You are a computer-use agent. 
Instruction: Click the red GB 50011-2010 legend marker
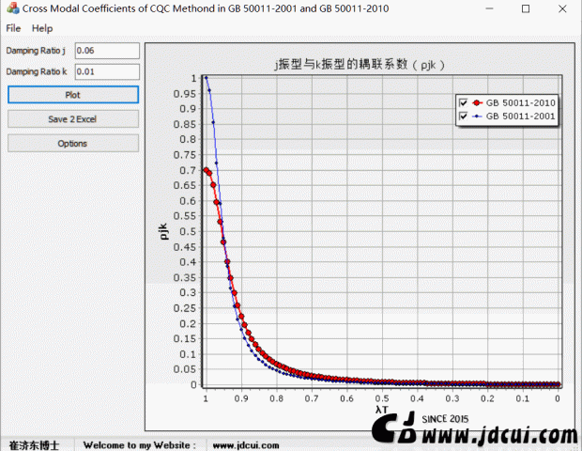tap(477, 102)
